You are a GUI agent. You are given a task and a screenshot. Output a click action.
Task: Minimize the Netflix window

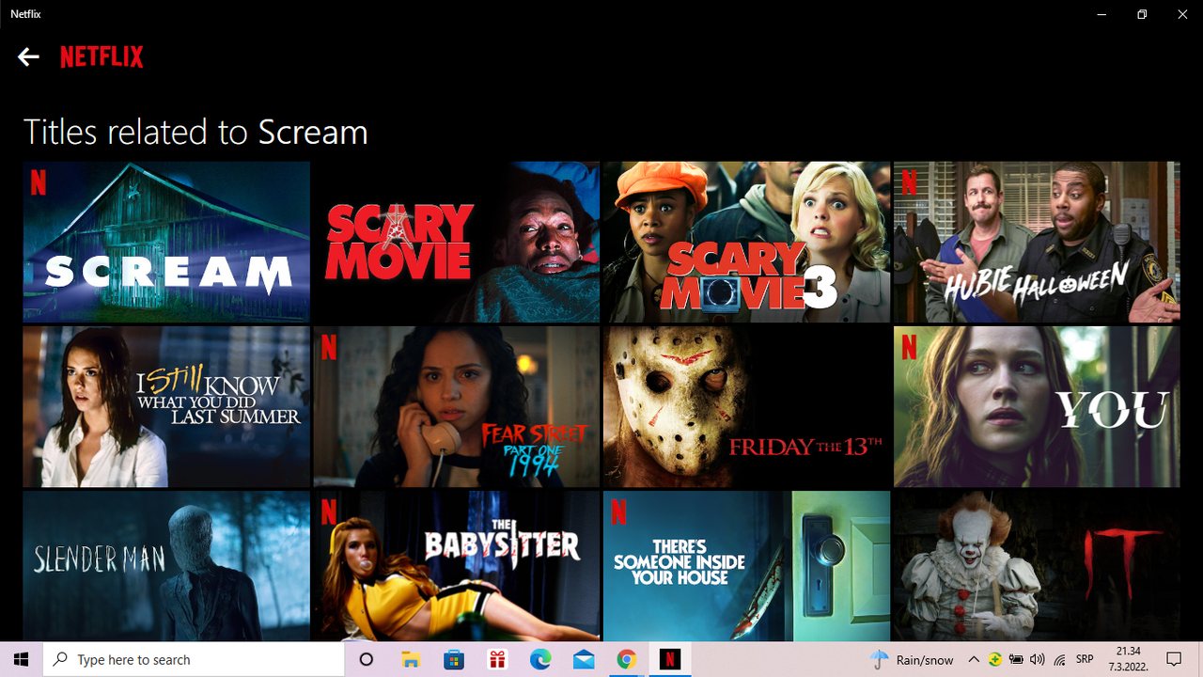pyautogui.click(x=1101, y=14)
